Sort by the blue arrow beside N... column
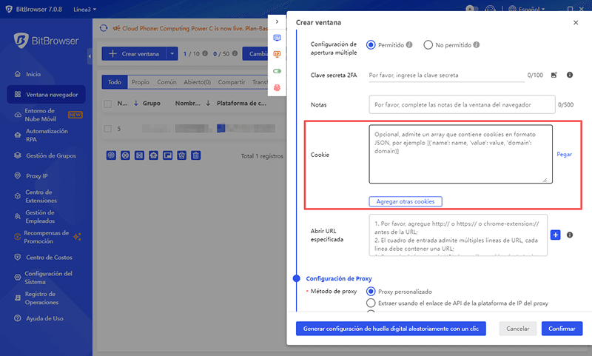592x356 pixels. coord(136,103)
